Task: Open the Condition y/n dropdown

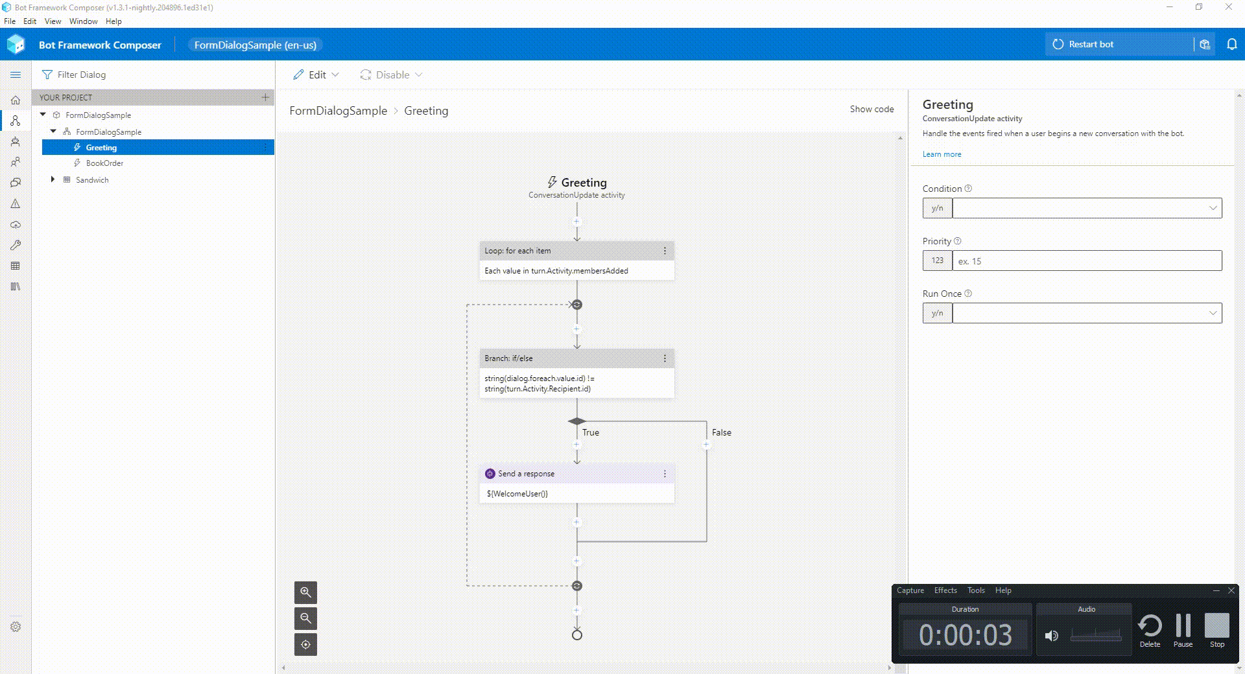Action: [1212, 208]
